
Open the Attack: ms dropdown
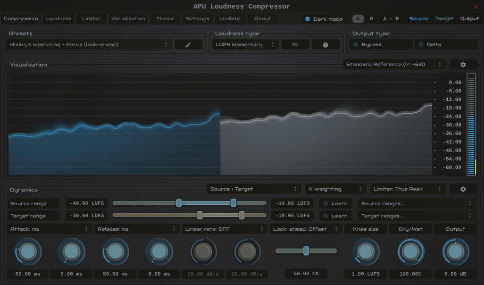coord(50,229)
